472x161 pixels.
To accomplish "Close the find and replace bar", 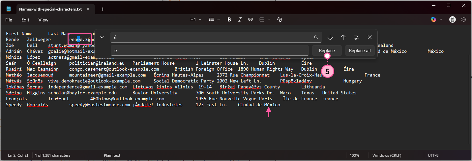I will click(x=369, y=37).
